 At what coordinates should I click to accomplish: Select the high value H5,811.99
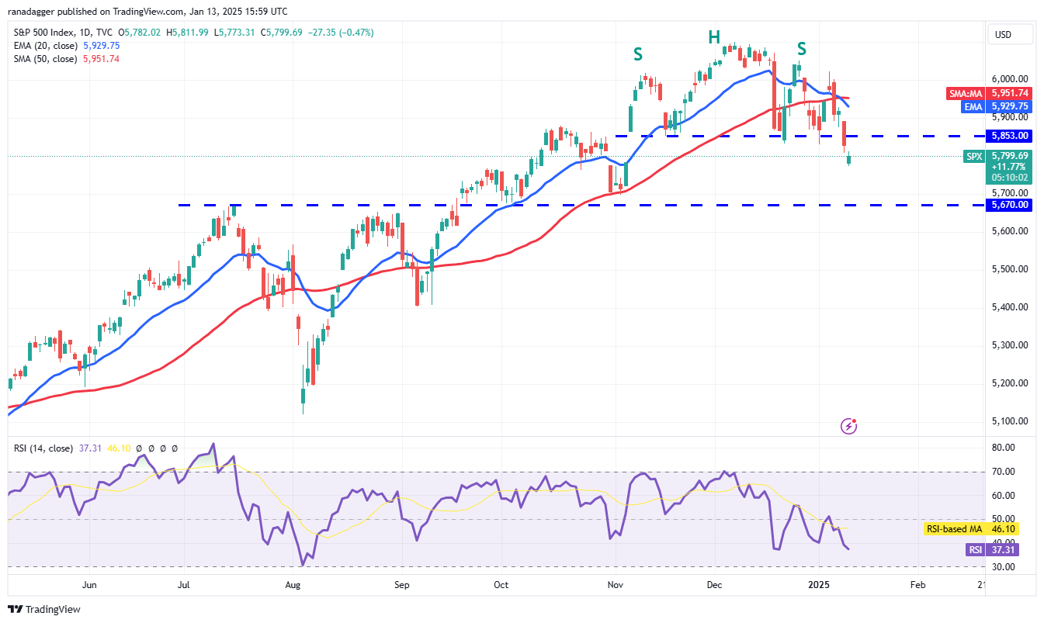pos(189,33)
